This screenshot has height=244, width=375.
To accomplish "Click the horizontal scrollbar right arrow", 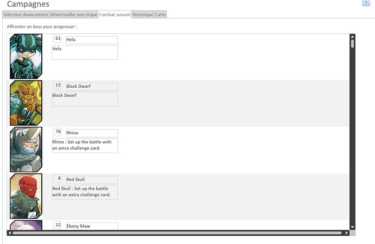I will (x=347, y=233).
